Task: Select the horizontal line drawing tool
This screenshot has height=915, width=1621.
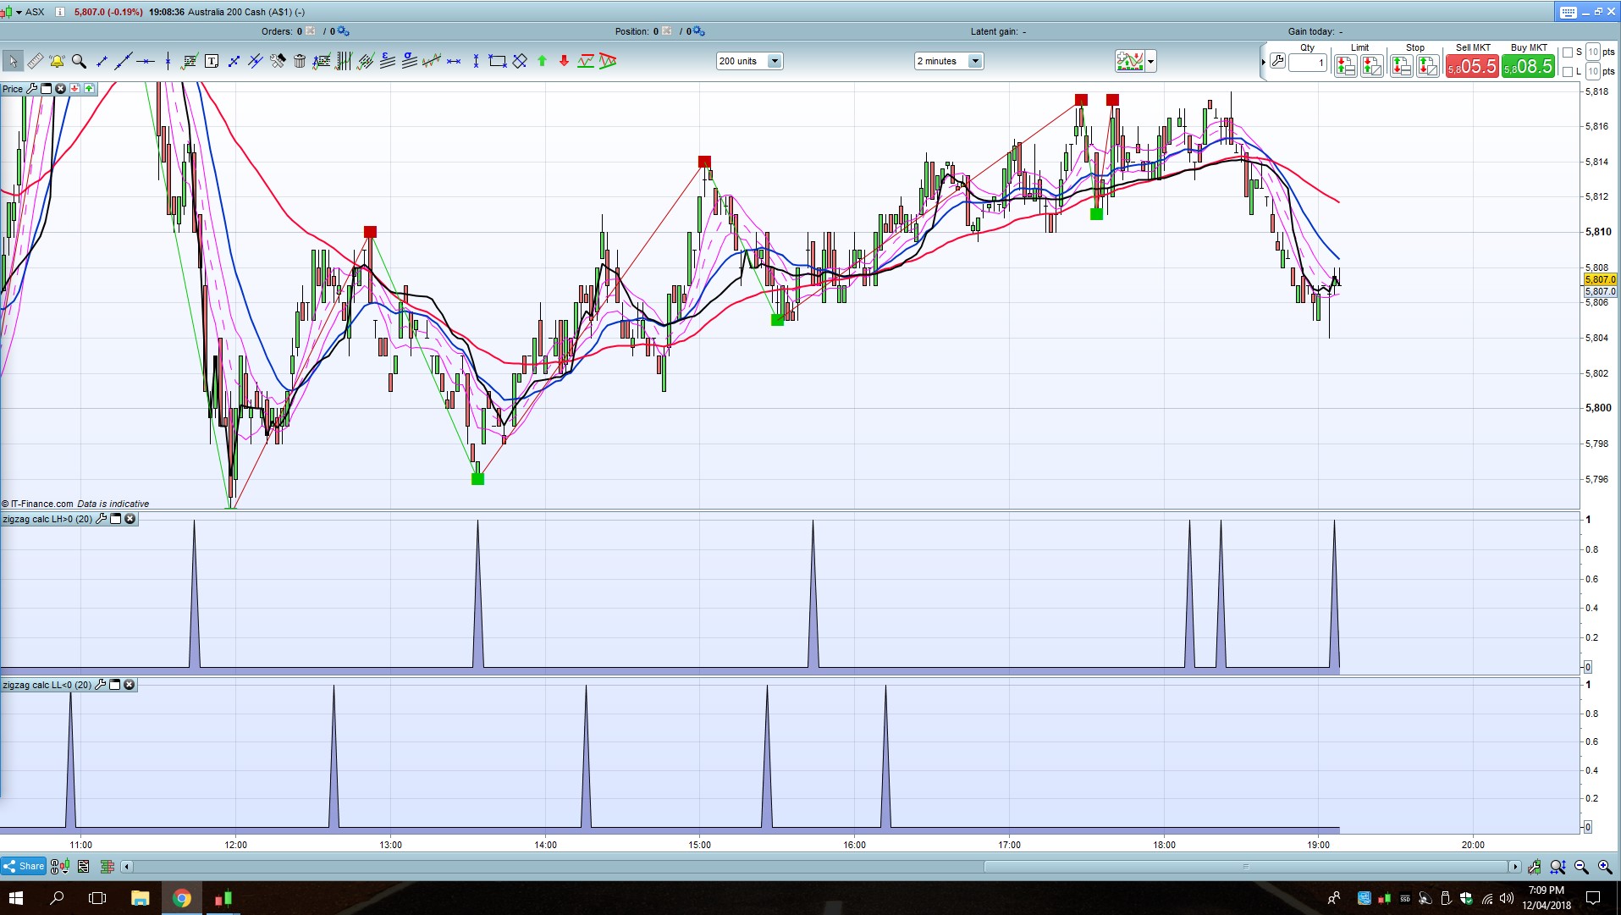Action: point(146,61)
